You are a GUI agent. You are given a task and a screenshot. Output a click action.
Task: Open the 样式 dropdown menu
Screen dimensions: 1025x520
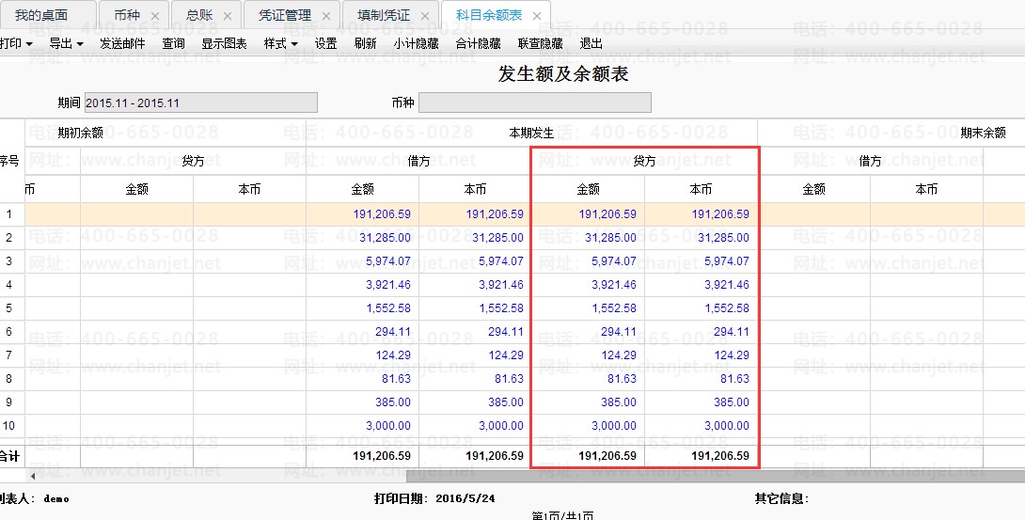280,43
